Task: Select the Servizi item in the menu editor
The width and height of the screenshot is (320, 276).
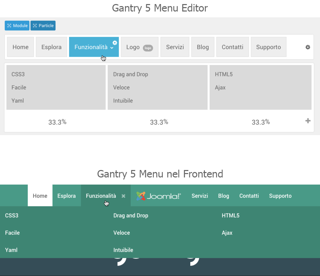Action: 175,47
